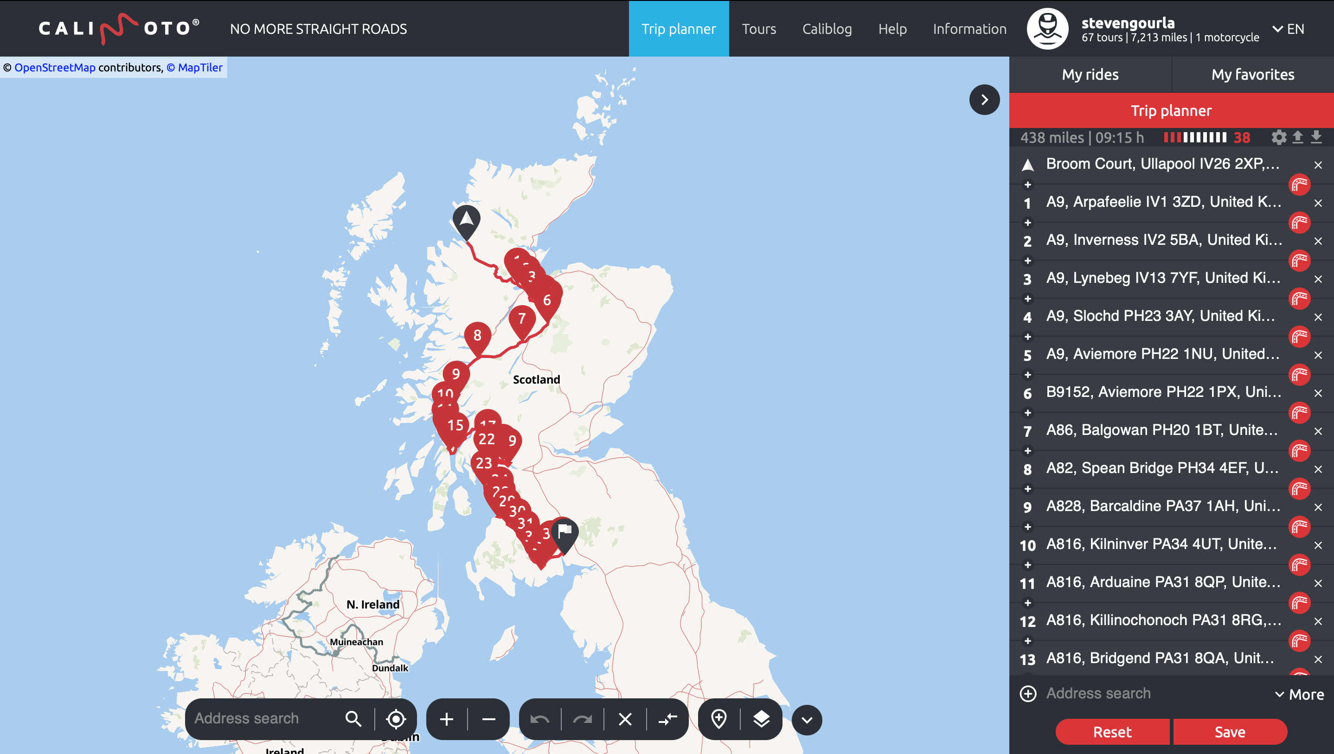Screen dimensions: 1334x754
Task: Click the map search magnifier icon
Action: 353,719
